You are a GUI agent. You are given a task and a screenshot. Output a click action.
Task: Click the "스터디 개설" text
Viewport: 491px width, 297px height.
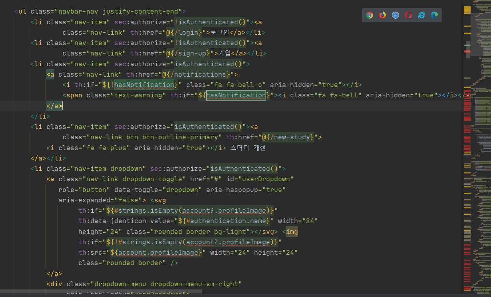248,148
